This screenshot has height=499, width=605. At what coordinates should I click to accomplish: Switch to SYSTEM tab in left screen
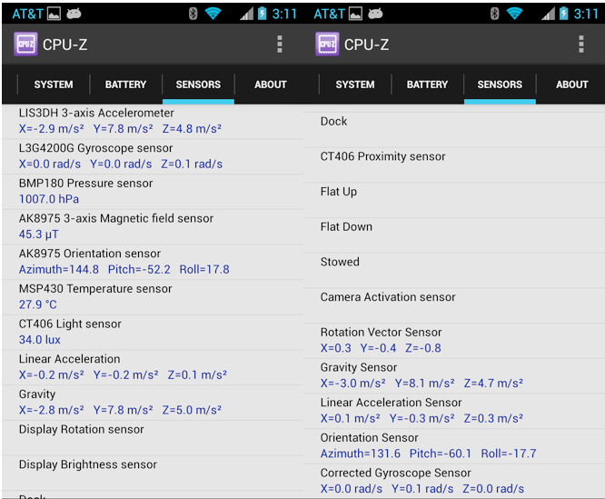54,85
